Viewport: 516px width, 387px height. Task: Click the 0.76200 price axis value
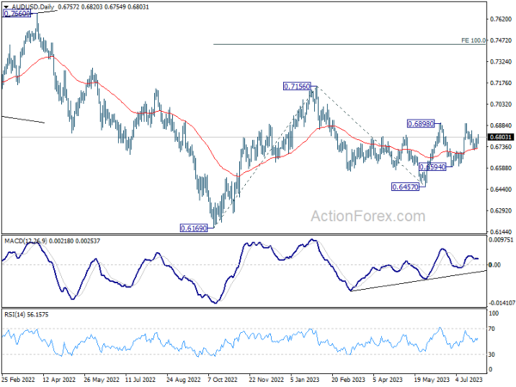tap(501, 19)
